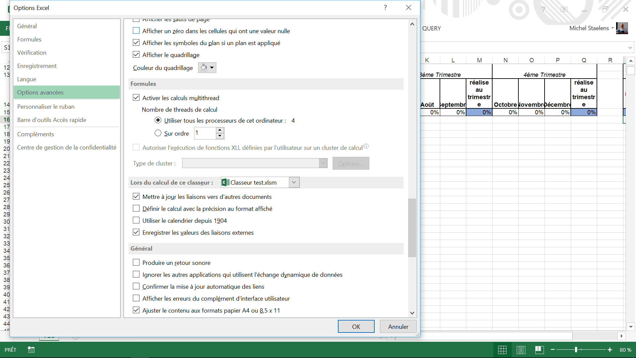Switch to Page Break Preview icon
This screenshot has height=358, width=636.
pos(539,350)
